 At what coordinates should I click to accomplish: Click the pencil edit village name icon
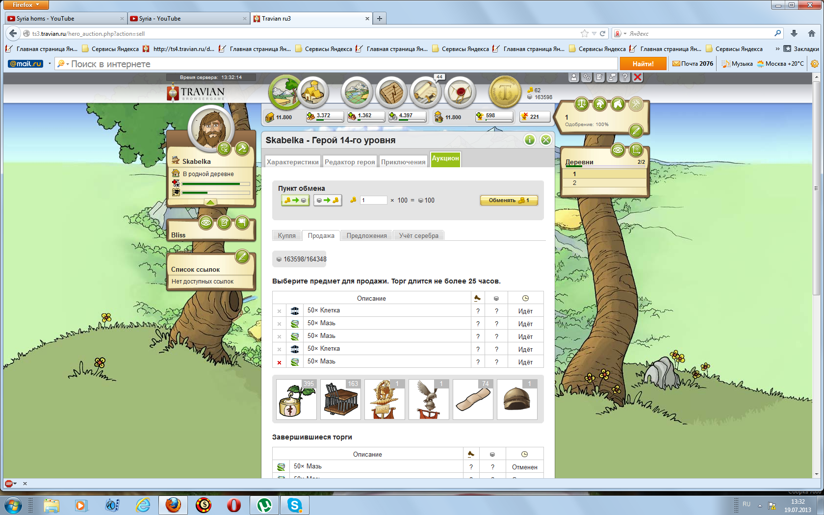(x=636, y=130)
